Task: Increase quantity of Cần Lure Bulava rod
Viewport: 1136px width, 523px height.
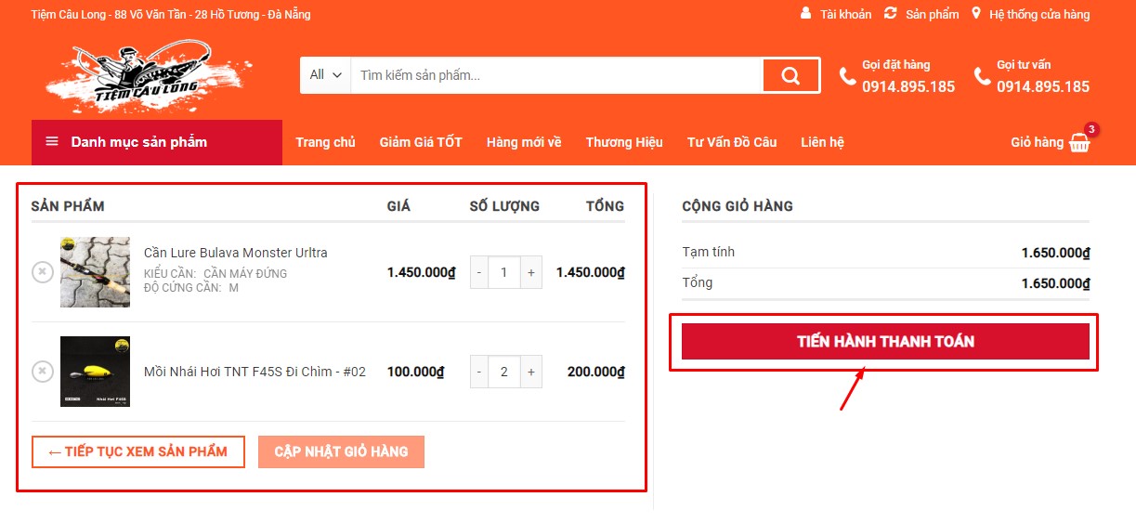Action: click(x=531, y=272)
